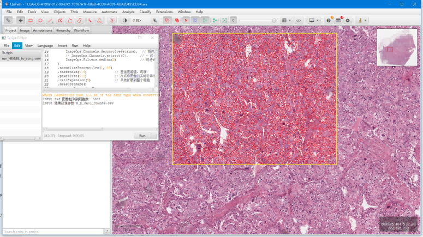423x237 pixels.
Task: Expand the display options dropdown arrow
Action: click(318, 20)
